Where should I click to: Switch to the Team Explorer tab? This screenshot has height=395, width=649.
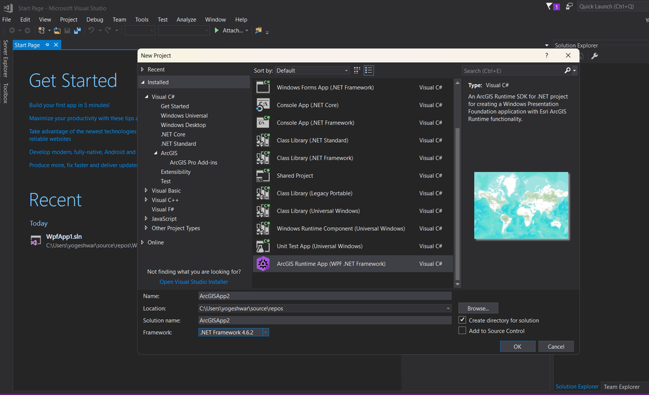point(621,387)
